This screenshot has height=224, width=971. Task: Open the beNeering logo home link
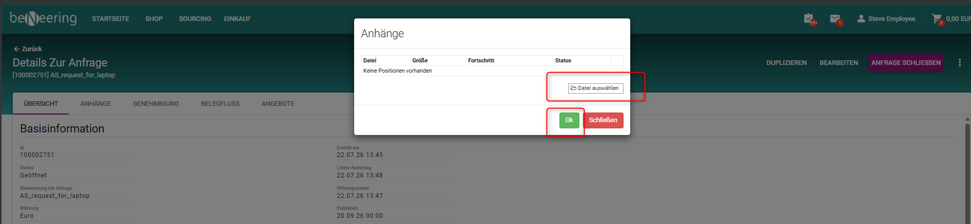44,18
